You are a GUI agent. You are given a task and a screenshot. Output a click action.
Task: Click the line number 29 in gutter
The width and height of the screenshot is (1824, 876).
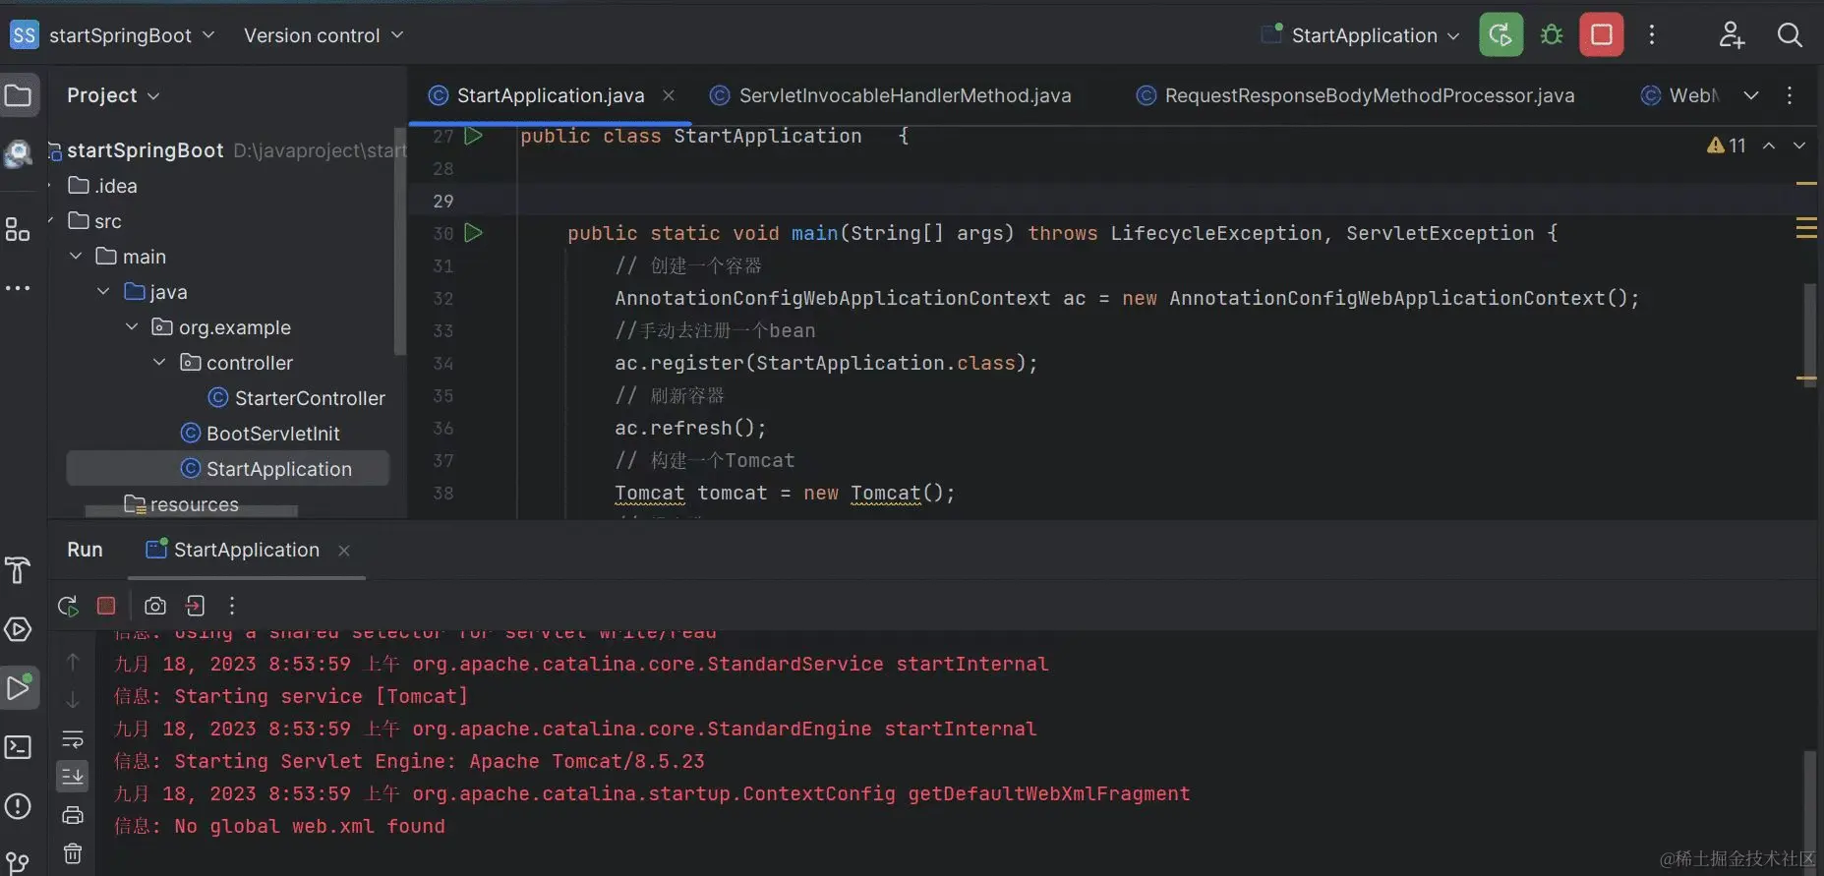click(443, 201)
